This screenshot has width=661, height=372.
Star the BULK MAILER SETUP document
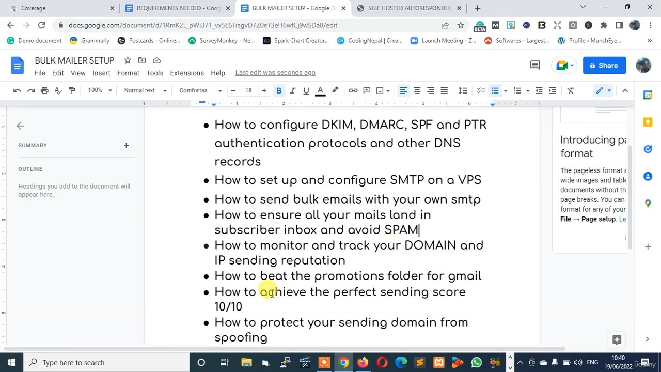click(128, 60)
